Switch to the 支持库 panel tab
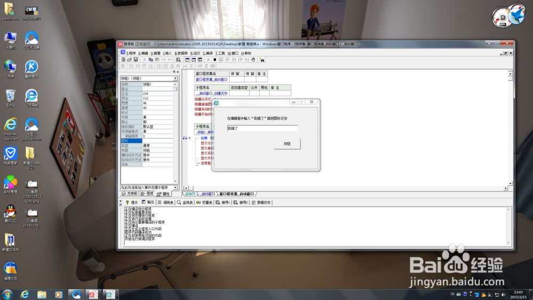Viewport: 533px width, 300px height. tap(130, 193)
